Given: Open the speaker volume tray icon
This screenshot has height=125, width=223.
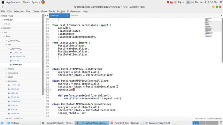Looking at the screenshot, I should click(x=192, y=2).
